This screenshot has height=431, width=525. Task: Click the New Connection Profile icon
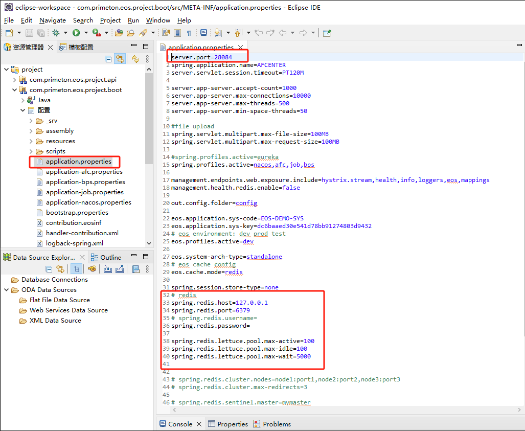(92, 269)
